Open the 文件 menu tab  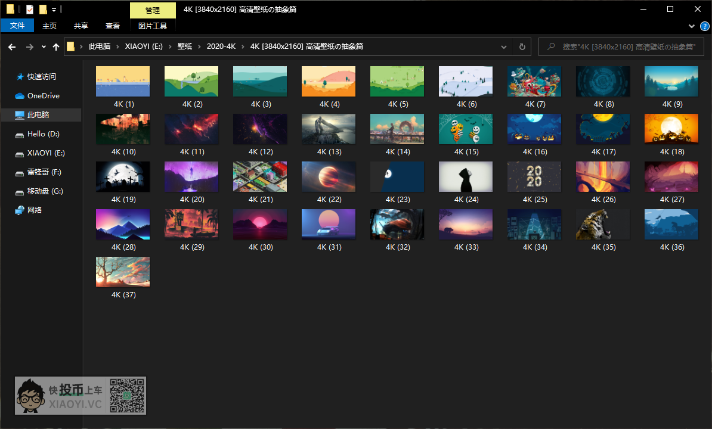(x=17, y=26)
